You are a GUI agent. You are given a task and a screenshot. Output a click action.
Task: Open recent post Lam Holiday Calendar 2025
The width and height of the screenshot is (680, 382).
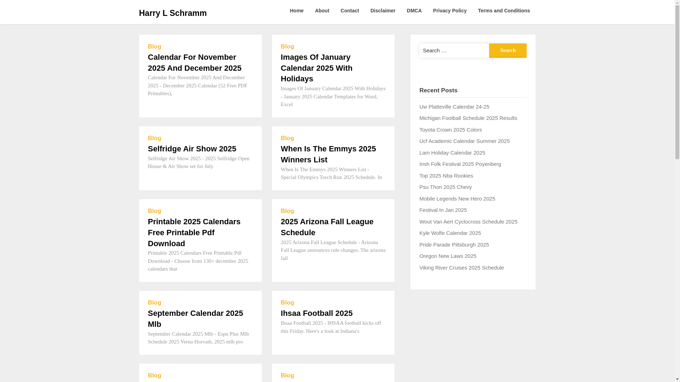pos(452,153)
